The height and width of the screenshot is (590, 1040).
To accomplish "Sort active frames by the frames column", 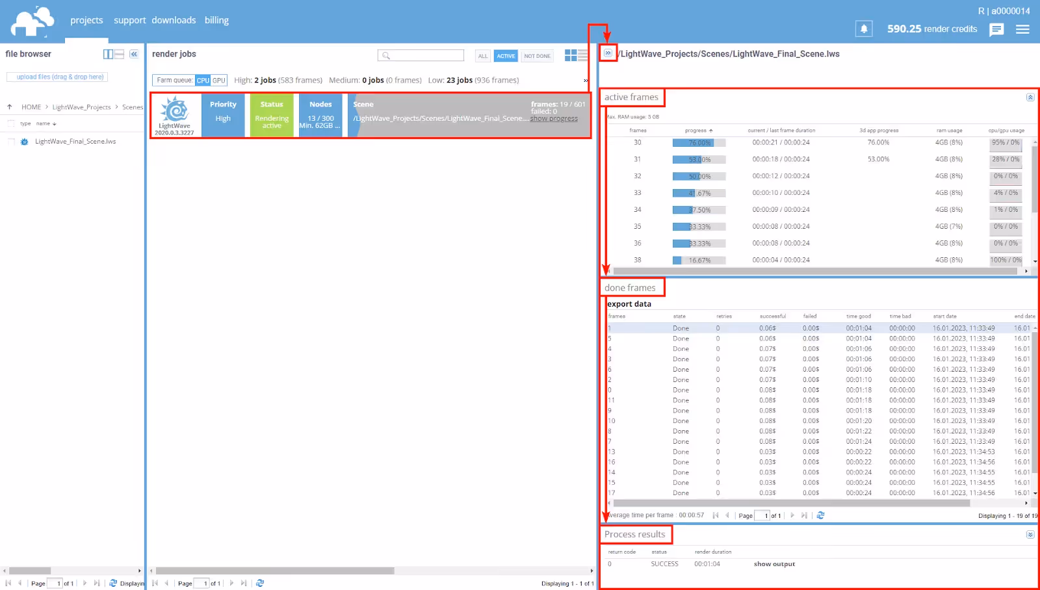I will 638,131.
